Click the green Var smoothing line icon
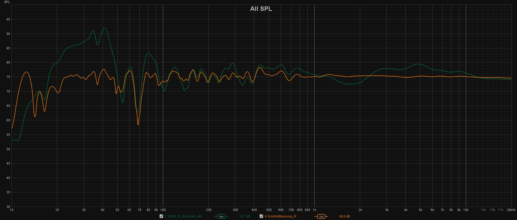The height and width of the screenshot is (220, 517). click(221, 216)
